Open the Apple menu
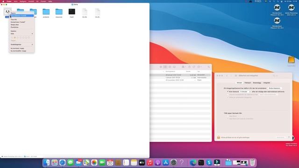Viewport: 299px width, 168px height. (x=3, y=1)
